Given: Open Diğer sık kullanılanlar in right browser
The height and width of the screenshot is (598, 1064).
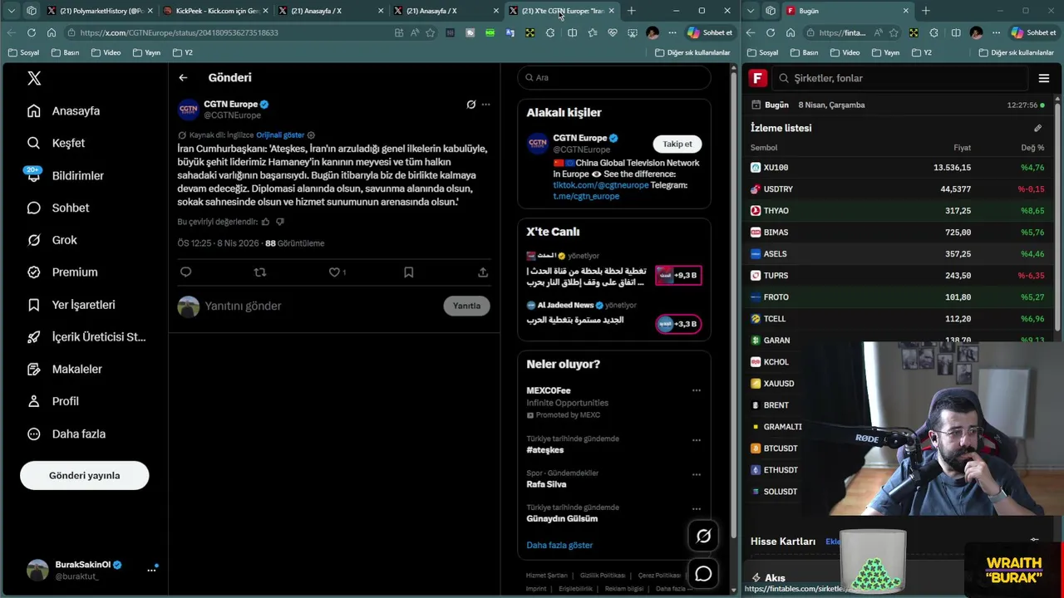Looking at the screenshot, I should coord(1016,52).
